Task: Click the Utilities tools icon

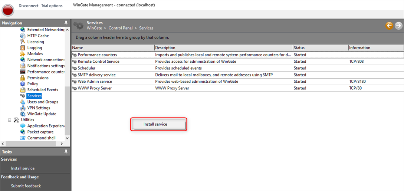Action: click(16, 120)
